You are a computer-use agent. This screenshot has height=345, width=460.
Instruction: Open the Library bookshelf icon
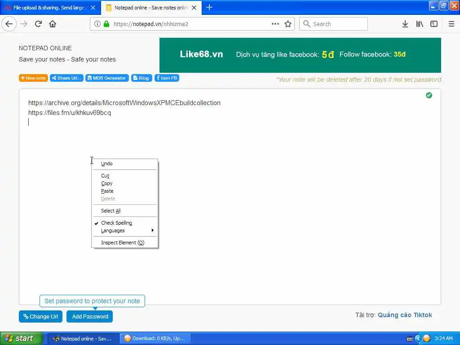pyautogui.click(x=420, y=24)
